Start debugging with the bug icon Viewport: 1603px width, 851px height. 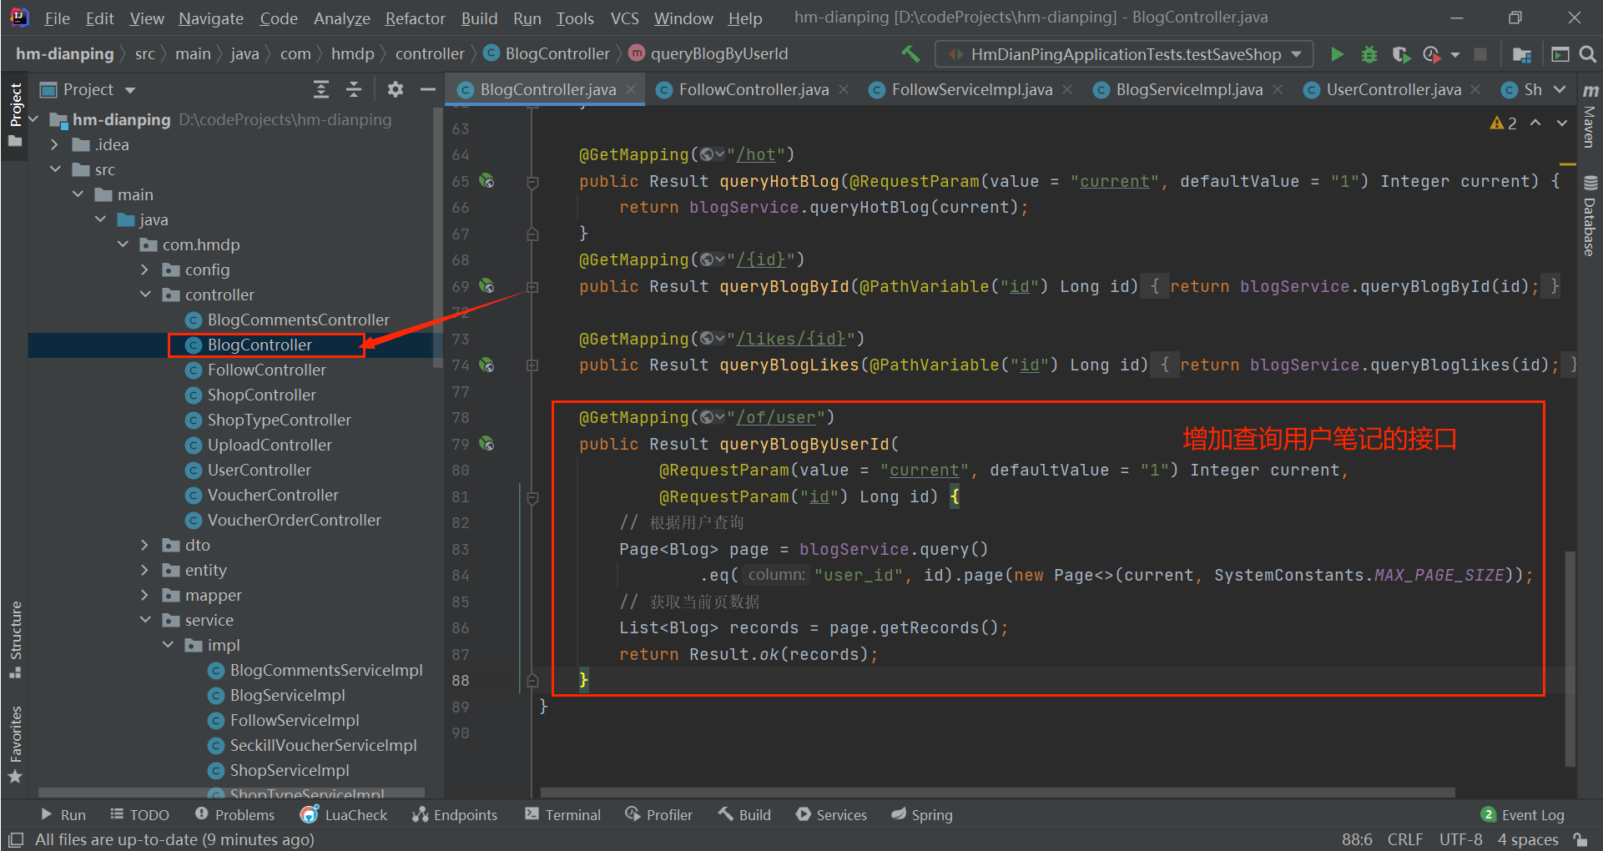coord(1369,54)
